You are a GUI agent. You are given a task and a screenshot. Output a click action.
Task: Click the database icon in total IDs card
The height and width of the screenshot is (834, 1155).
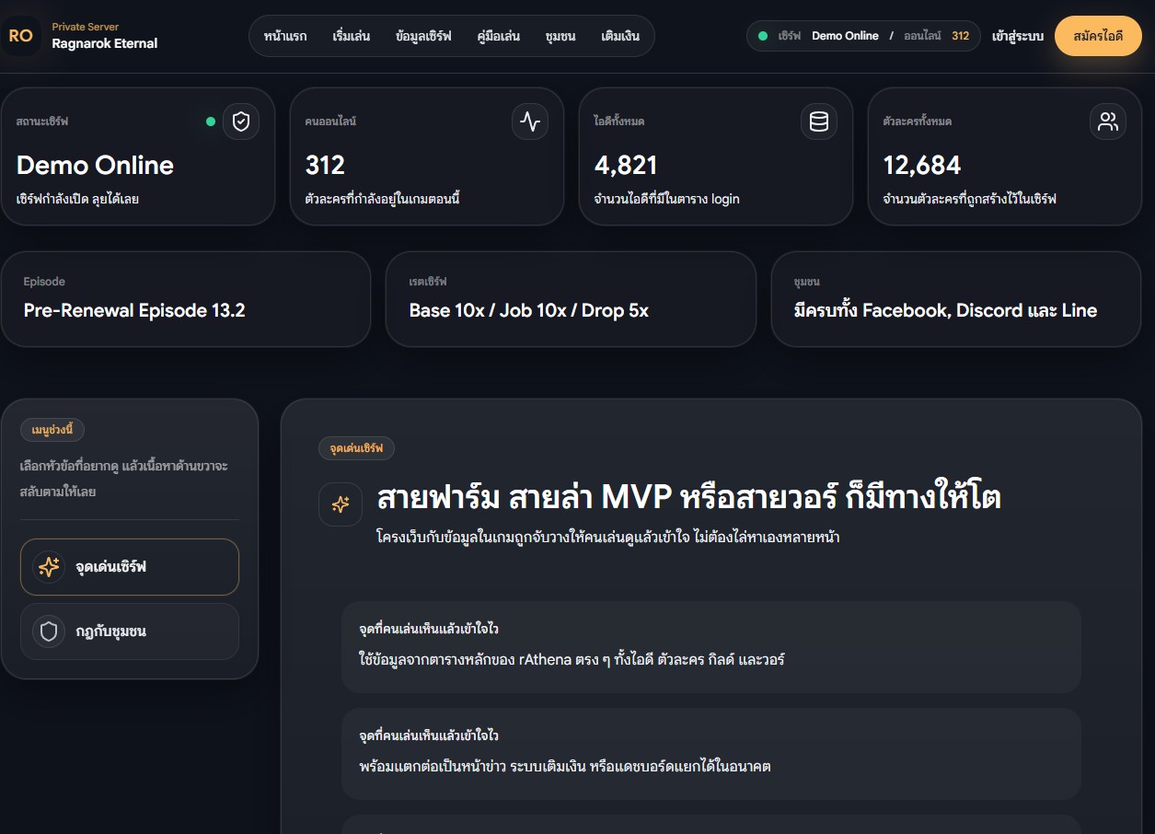[x=819, y=122]
